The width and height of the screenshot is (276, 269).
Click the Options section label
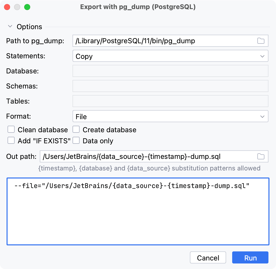click(x=29, y=27)
